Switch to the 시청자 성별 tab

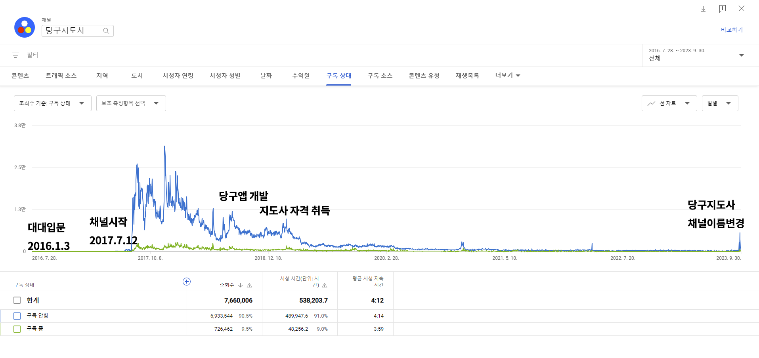coord(225,75)
